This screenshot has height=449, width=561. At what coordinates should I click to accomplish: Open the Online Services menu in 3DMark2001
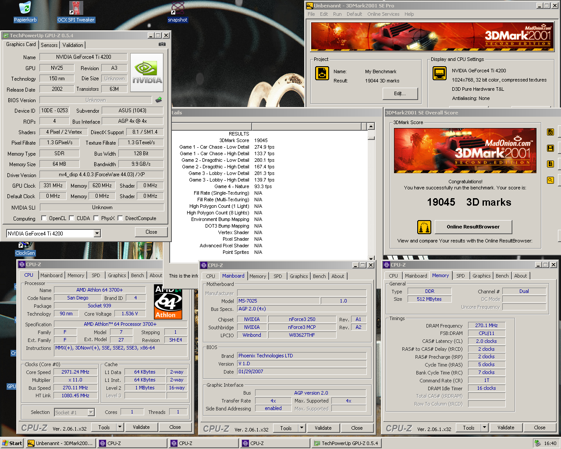383,14
